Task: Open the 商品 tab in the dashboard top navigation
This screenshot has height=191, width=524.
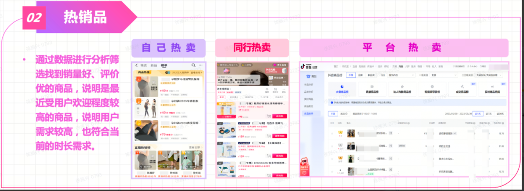Action: (x=401, y=66)
